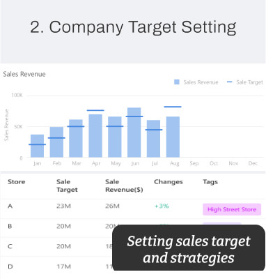Viewport: 266px width, 279px height.
Task: Select Store A table row
Action: point(133,209)
